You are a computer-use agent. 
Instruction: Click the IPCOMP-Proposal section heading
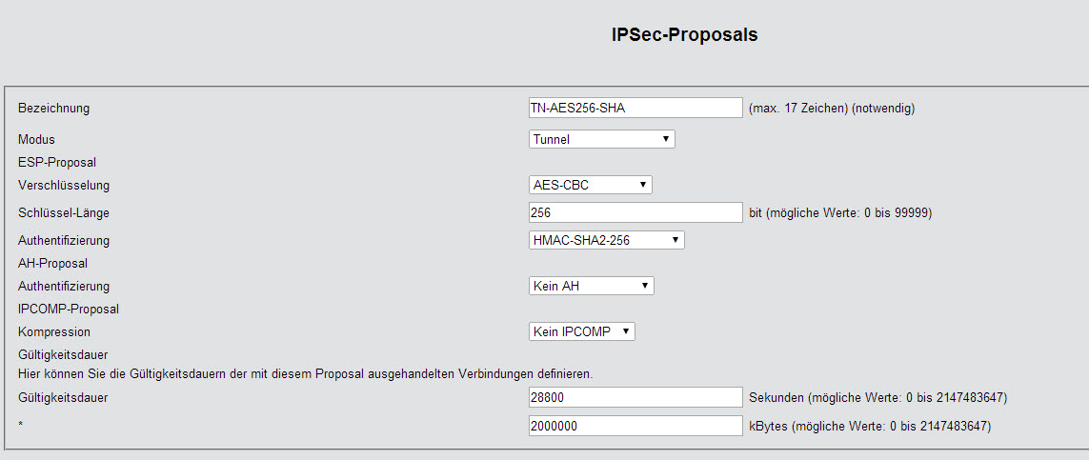click(68, 309)
